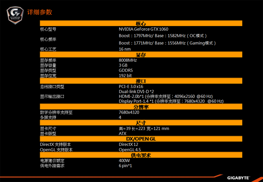
Task: Select the OpenGL 支持版本 row label
Action: [56, 150]
